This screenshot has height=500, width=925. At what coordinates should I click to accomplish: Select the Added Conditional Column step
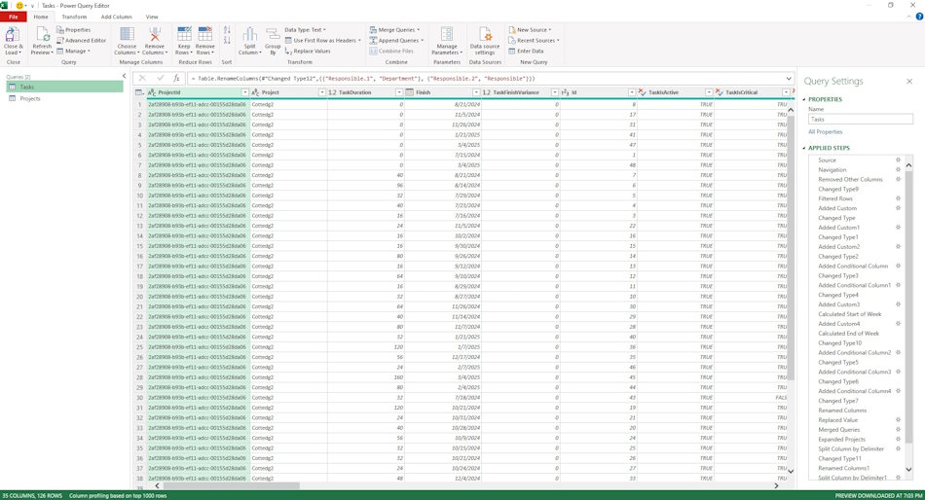tap(852, 266)
